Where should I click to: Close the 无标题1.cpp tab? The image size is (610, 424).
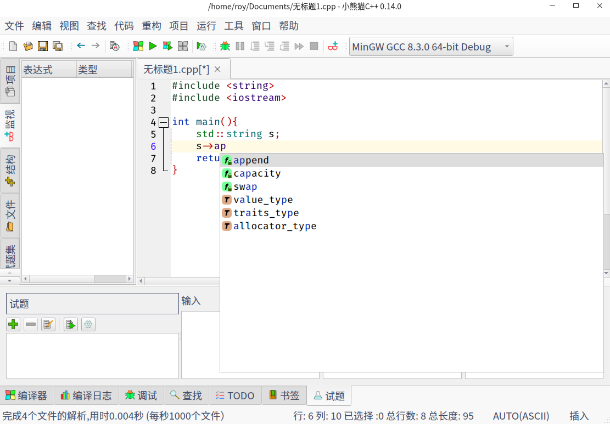click(217, 69)
